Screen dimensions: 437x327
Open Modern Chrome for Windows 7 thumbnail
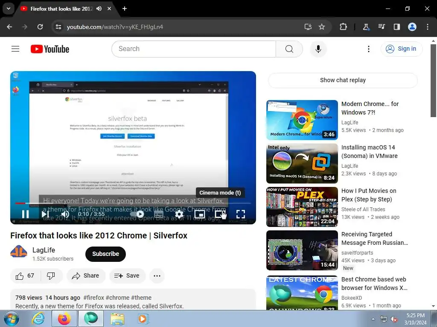coord(302,120)
